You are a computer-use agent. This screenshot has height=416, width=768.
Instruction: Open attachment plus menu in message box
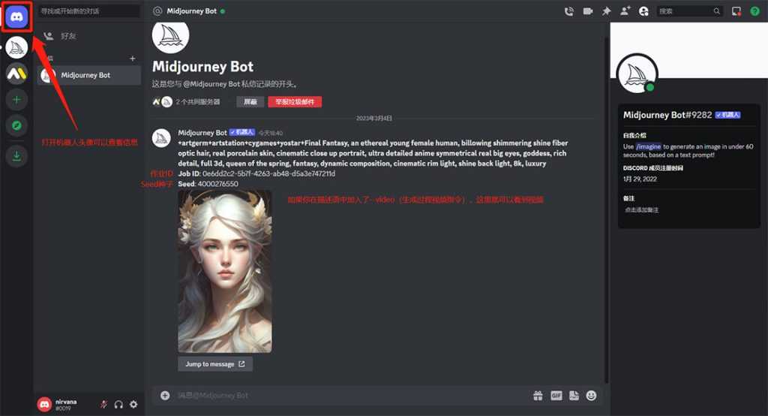click(x=165, y=395)
